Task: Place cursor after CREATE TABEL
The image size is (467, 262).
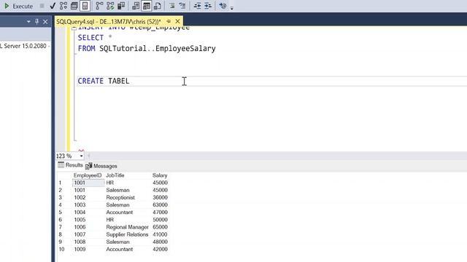Action: 130,81
